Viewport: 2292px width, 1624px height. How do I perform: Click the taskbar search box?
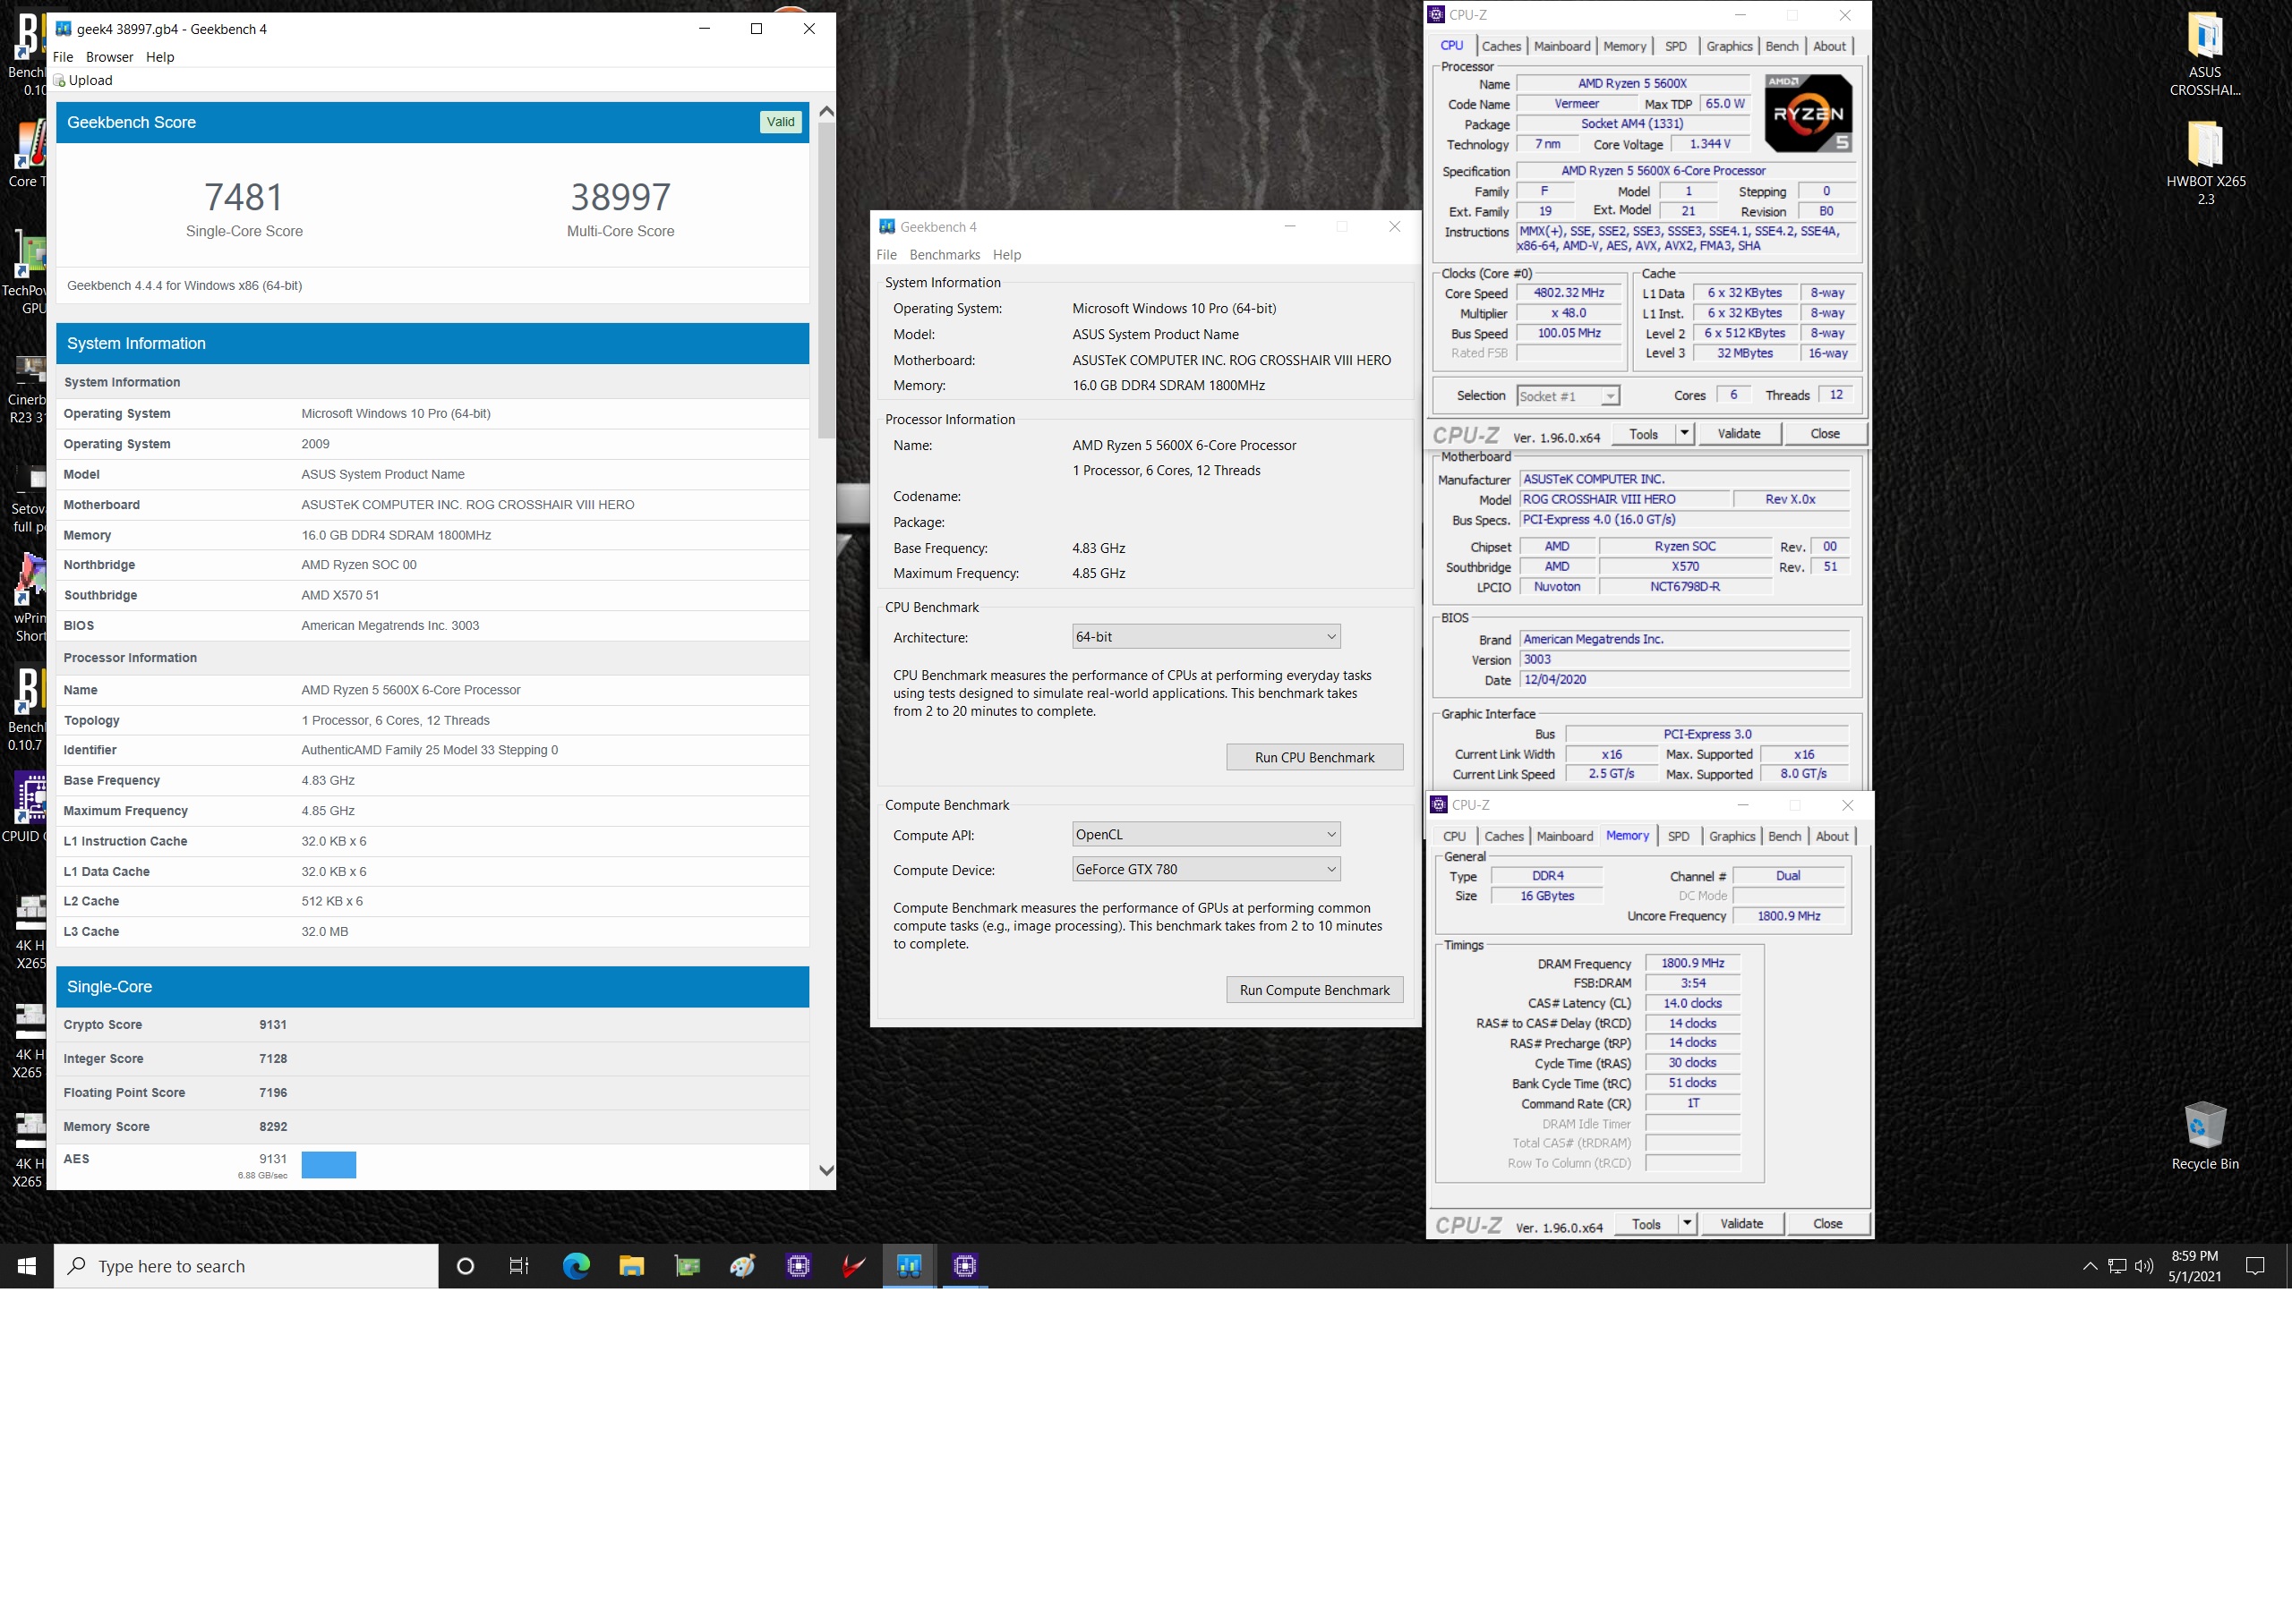click(x=246, y=1266)
